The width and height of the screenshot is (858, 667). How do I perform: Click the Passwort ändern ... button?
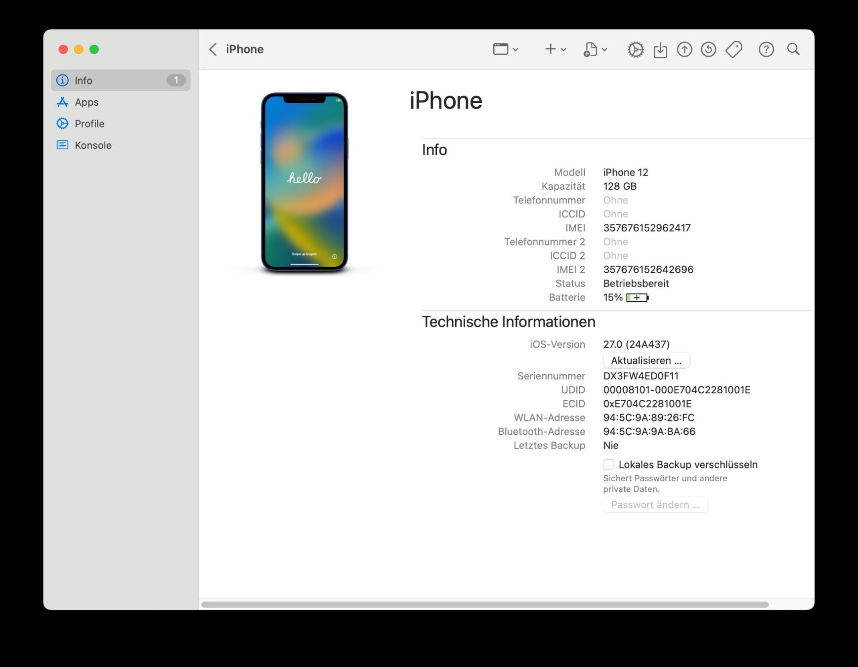point(655,504)
